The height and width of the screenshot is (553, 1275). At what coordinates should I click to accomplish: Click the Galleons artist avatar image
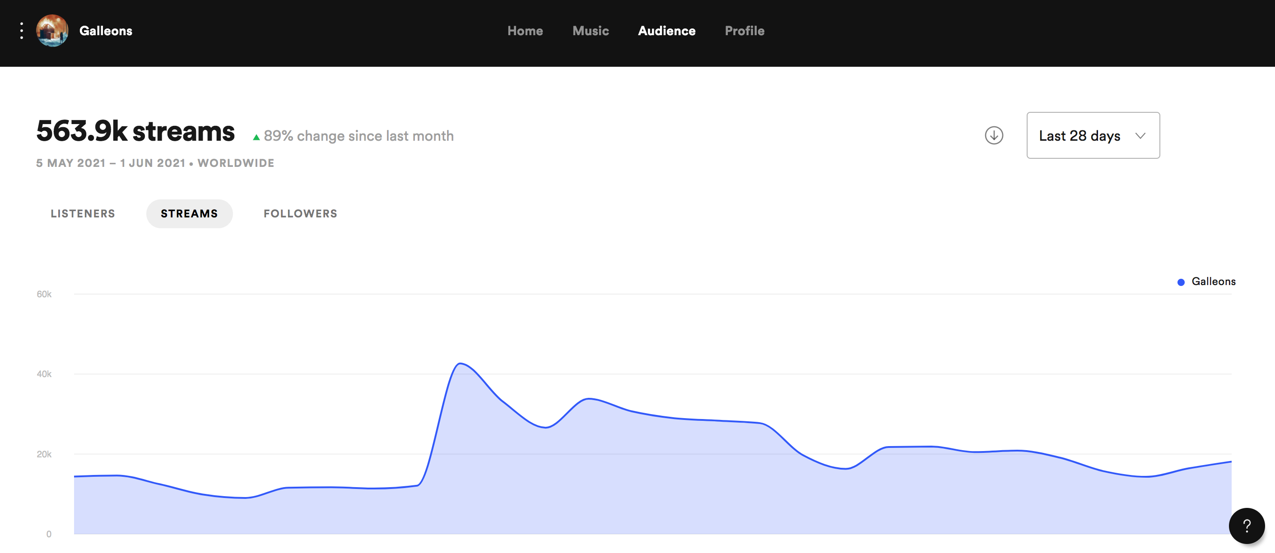(x=52, y=31)
